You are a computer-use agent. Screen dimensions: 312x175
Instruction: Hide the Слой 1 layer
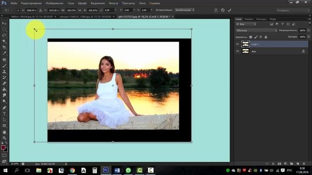coord(237,44)
